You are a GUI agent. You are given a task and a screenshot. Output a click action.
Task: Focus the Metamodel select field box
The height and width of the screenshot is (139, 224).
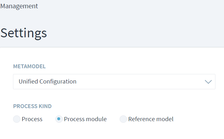[127, 82]
